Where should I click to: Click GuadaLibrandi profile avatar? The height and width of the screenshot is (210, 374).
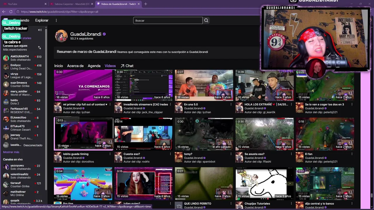pyautogui.click(x=61, y=36)
